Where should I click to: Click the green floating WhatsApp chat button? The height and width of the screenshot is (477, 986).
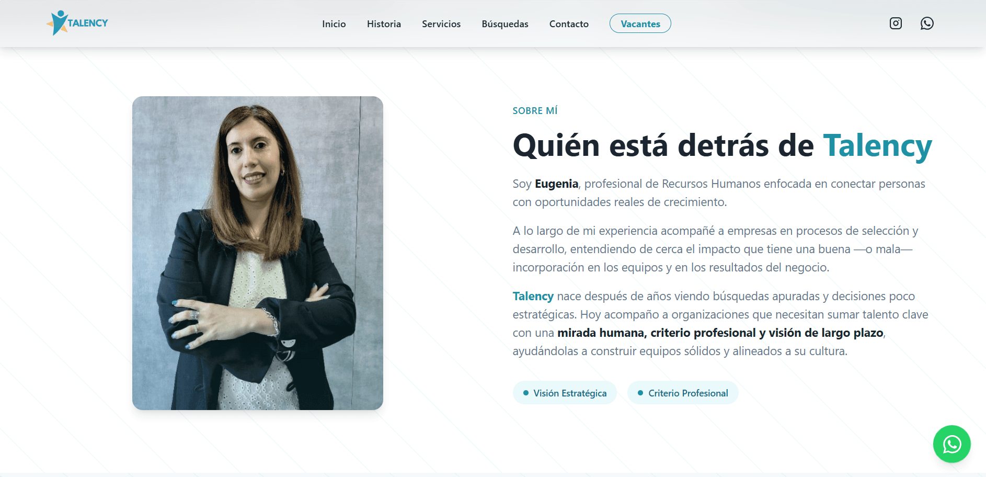pos(951,444)
